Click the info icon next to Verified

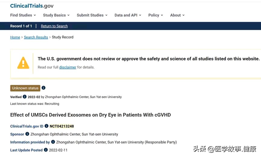click(x=25, y=97)
